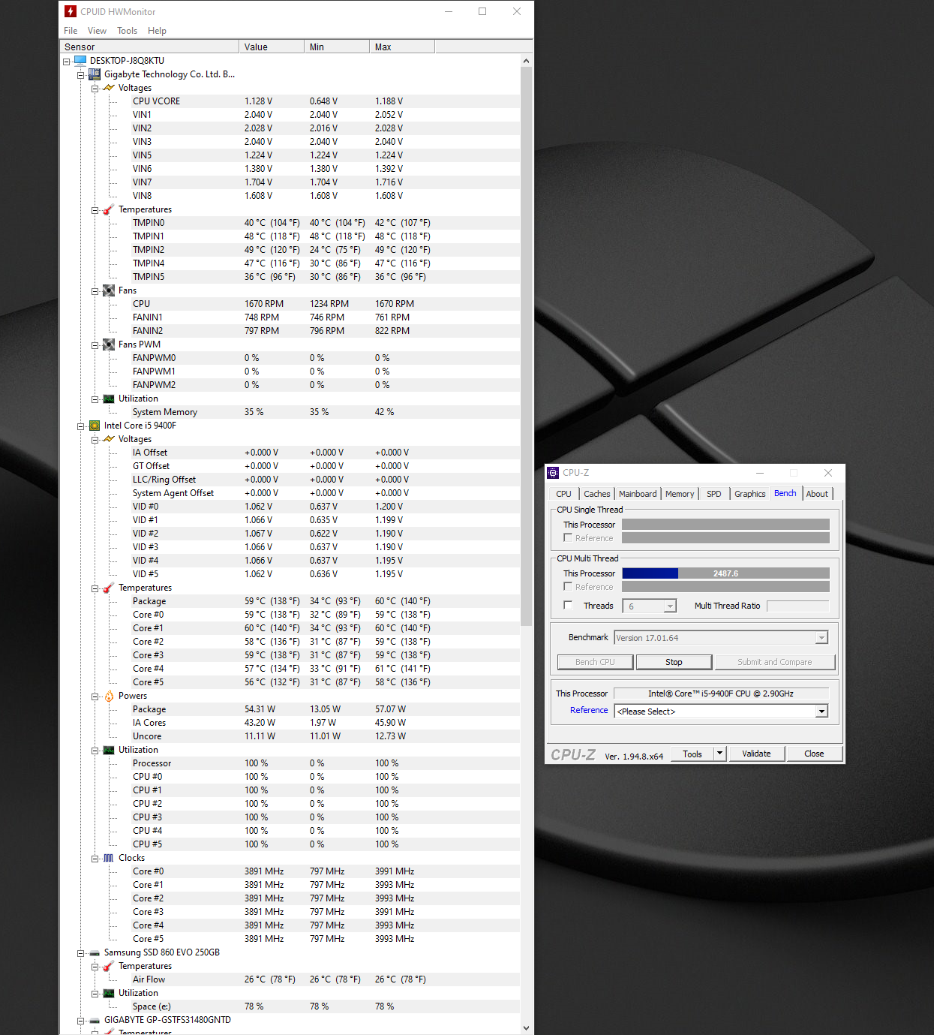The width and height of the screenshot is (934, 1035).
Task: Click the blue Reference link
Action: [x=589, y=710]
